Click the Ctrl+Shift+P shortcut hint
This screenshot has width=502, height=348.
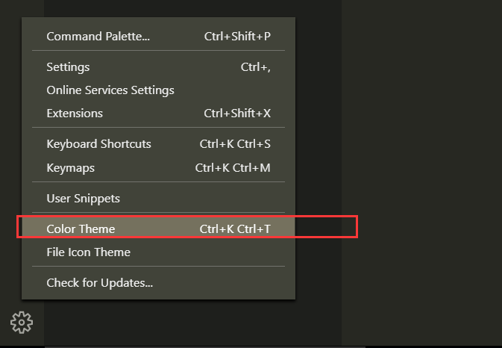[237, 37]
